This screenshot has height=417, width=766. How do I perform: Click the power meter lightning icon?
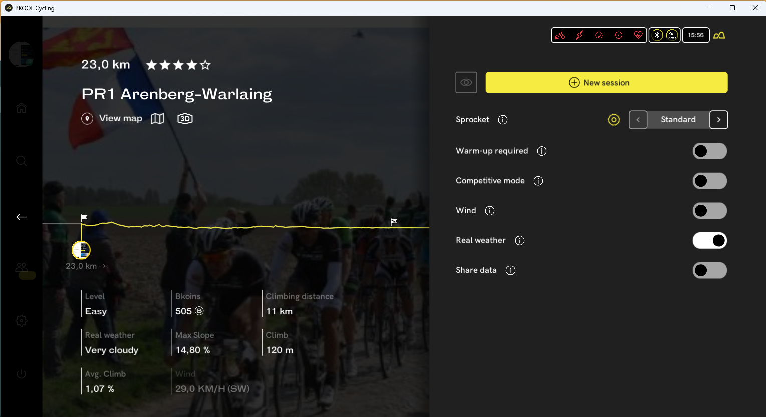pyautogui.click(x=579, y=35)
